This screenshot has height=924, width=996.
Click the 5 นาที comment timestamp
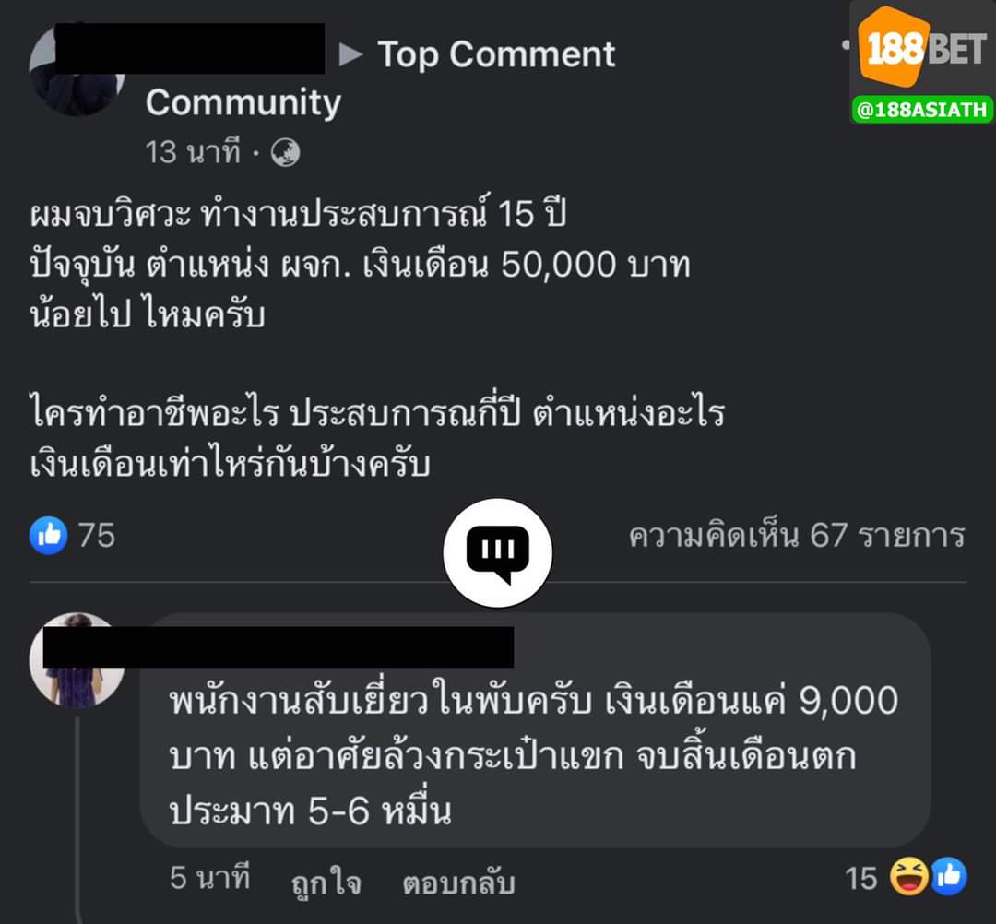(209, 878)
